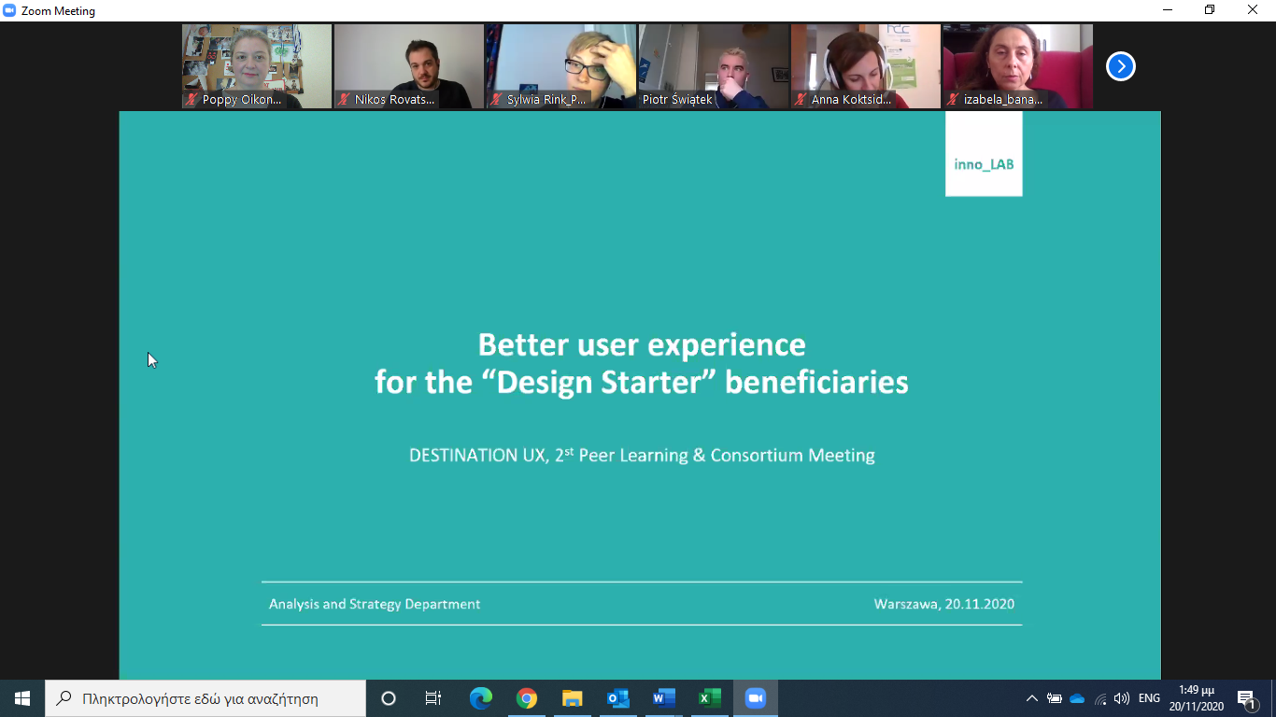Open File Explorer from the taskbar
Image resolution: width=1276 pixels, height=717 pixels.
coord(573,698)
